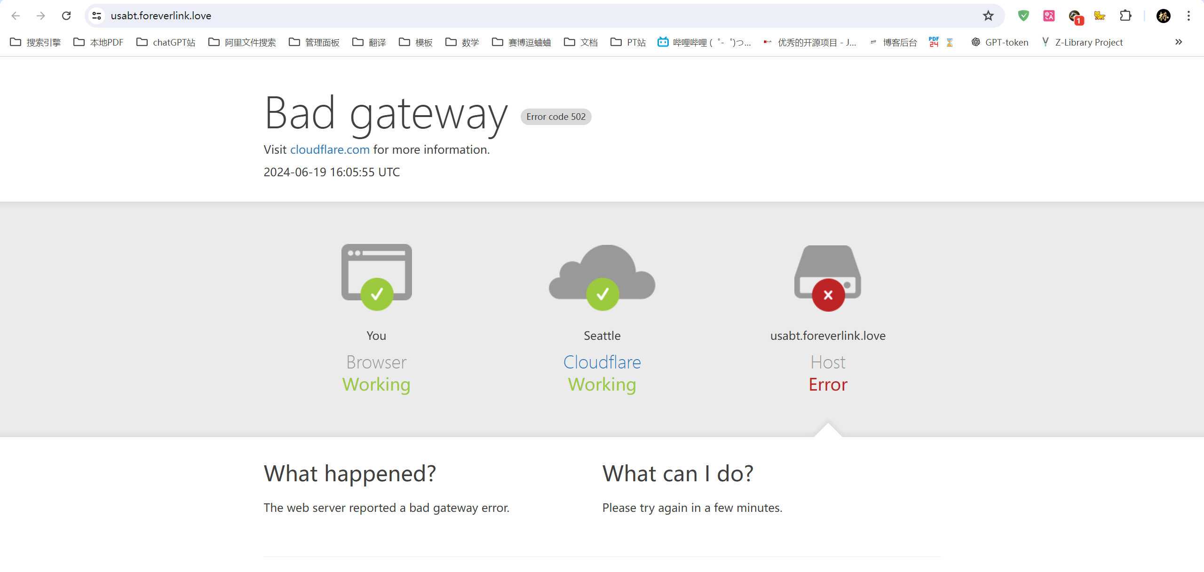Screen dimensions: 1204x572
Task: Click the browser window status icon above You
Action: click(377, 277)
